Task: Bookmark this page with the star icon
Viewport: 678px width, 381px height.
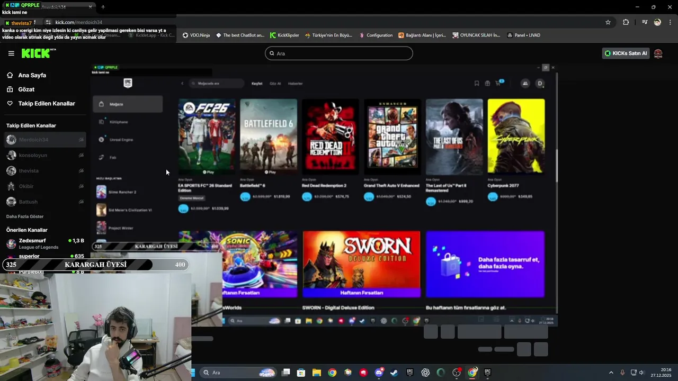Action: click(x=608, y=22)
